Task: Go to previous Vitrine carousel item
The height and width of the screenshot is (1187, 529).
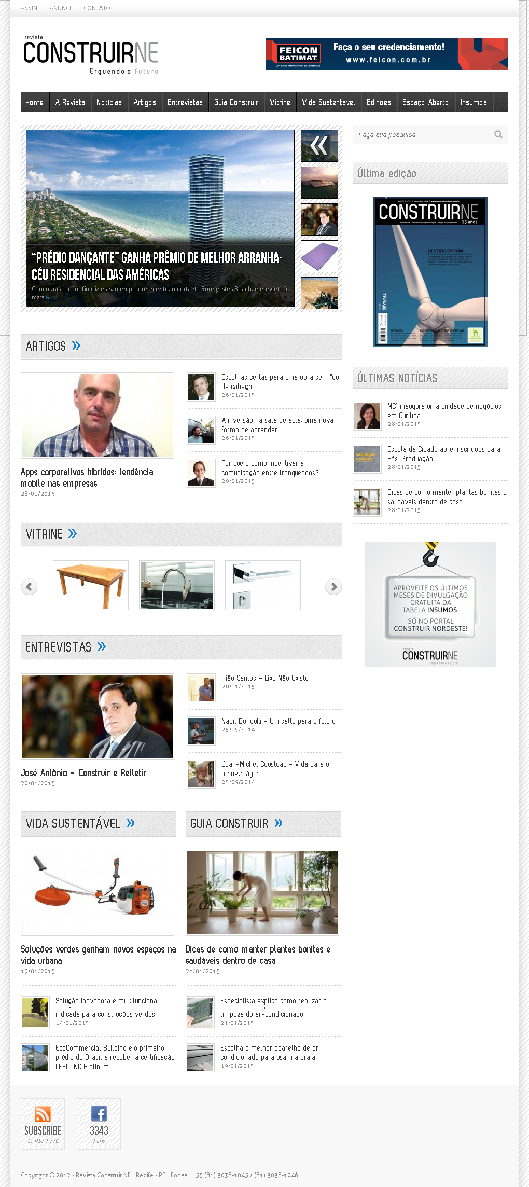Action: [29, 587]
